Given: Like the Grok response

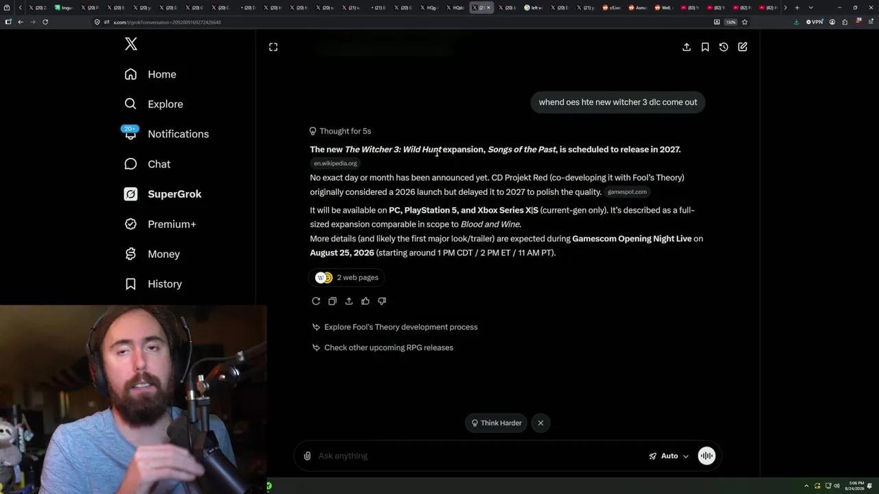Looking at the screenshot, I should [x=365, y=301].
